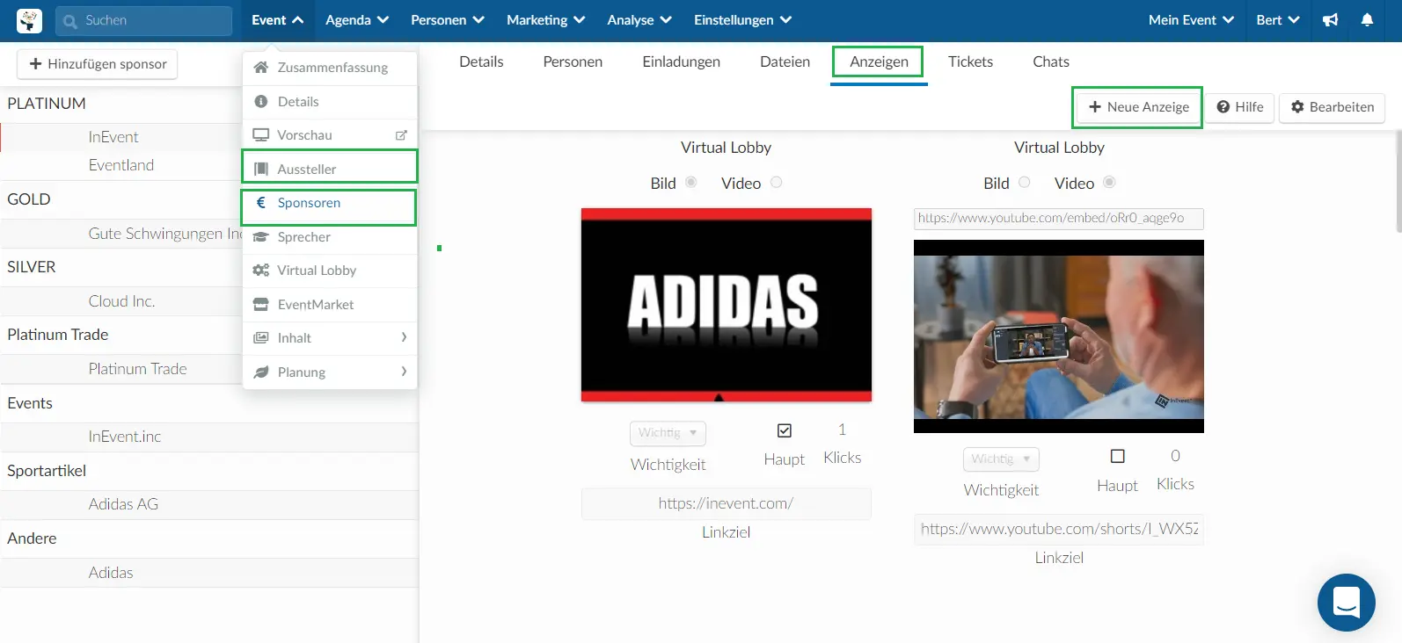Click the images icon beside Inhalt
The height and width of the screenshot is (643, 1402).
(x=260, y=338)
